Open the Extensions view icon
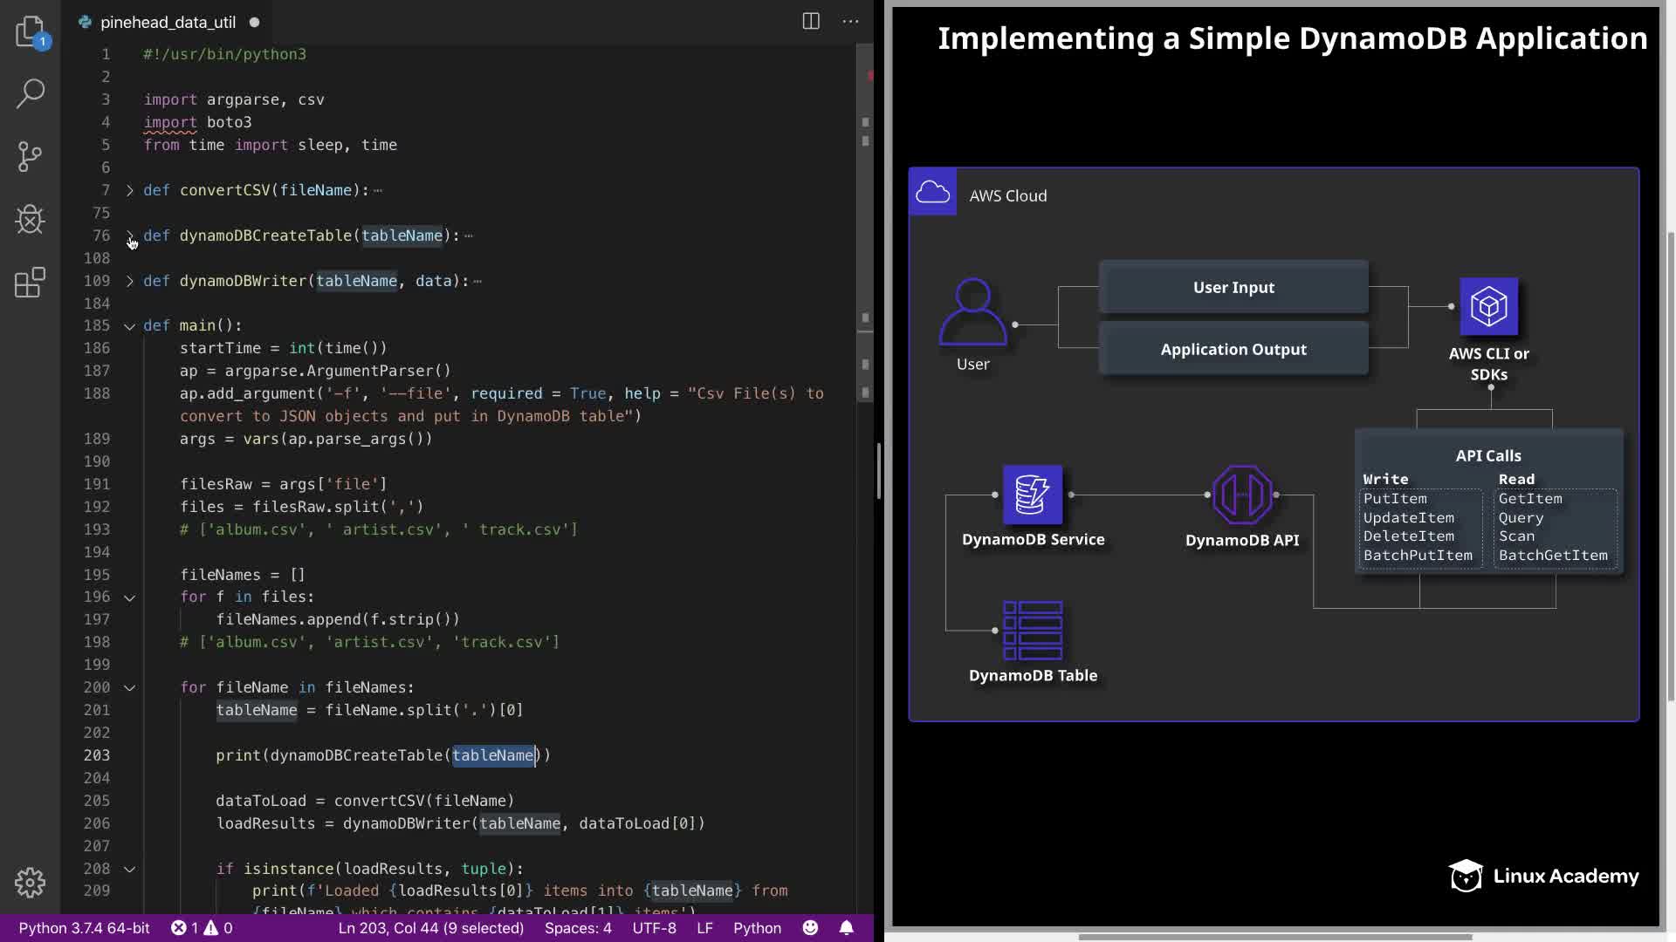This screenshot has height=942, width=1676. (x=30, y=283)
